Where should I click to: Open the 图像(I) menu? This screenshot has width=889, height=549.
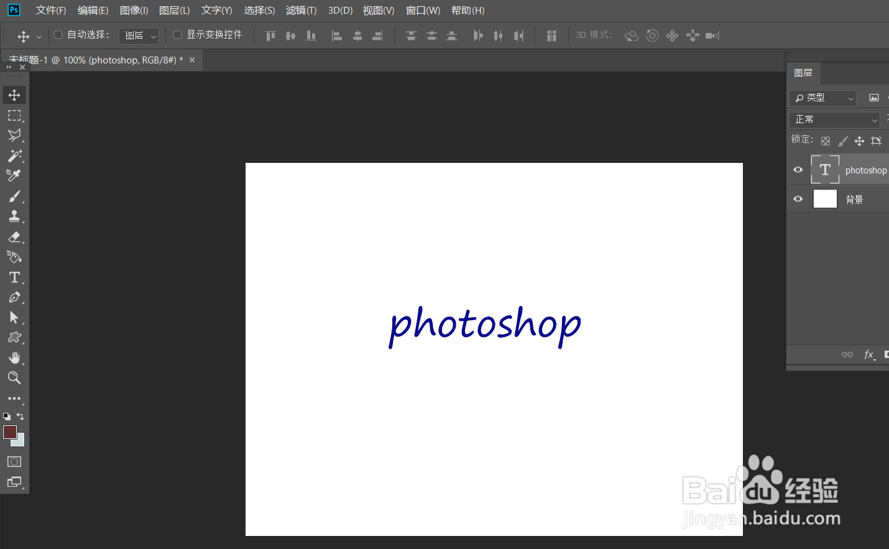point(134,11)
